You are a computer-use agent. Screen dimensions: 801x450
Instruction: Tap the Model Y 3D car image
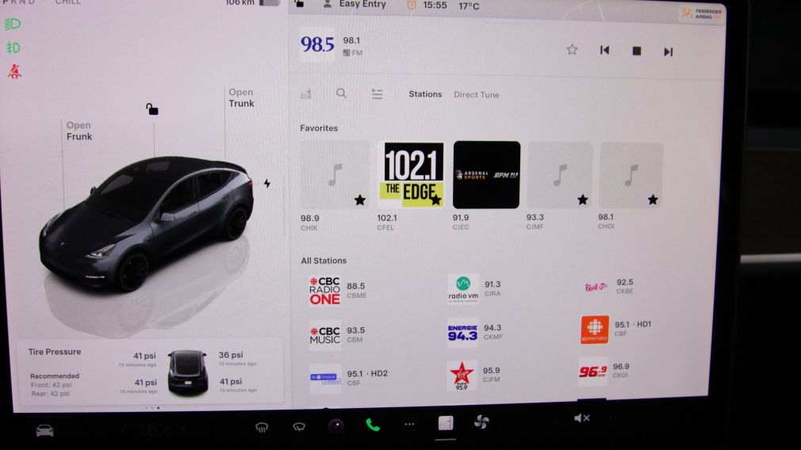[x=146, y=224]
